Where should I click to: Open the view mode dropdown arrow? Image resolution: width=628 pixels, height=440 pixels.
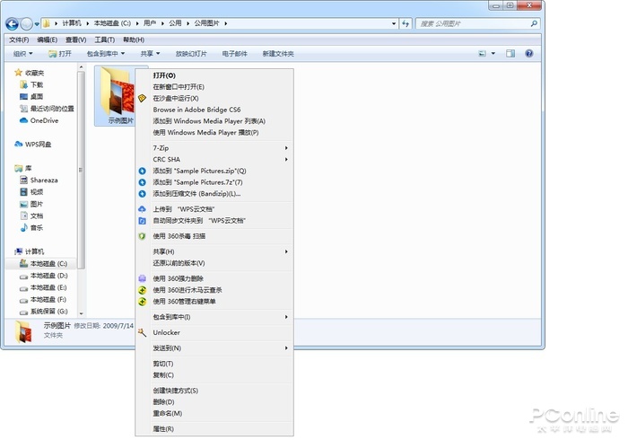tap(493, 54)
